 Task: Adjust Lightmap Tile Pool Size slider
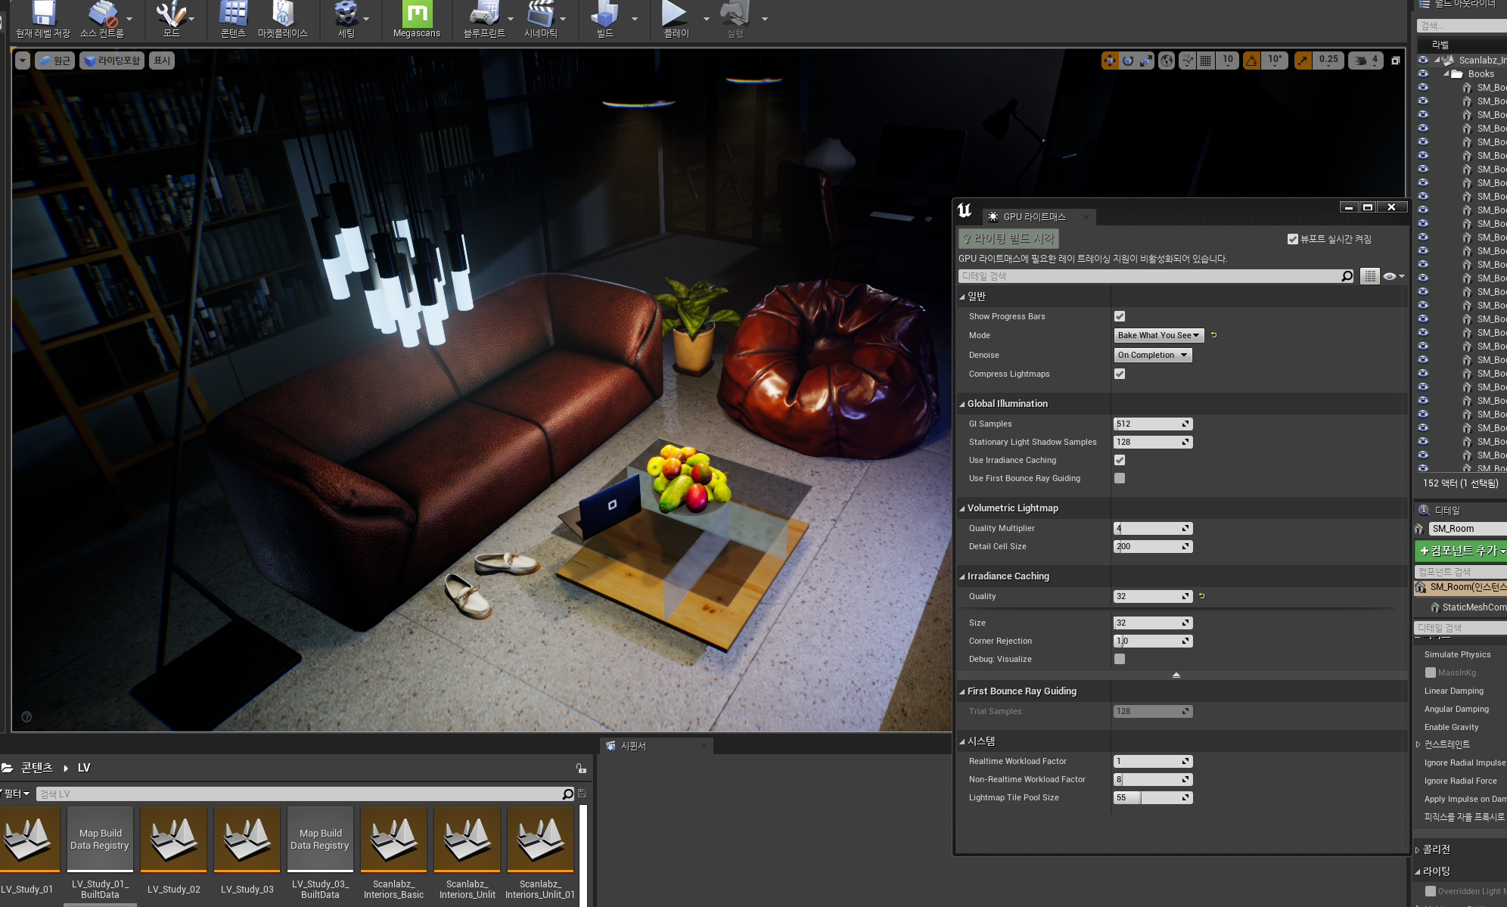click(x=1153, y=797)
